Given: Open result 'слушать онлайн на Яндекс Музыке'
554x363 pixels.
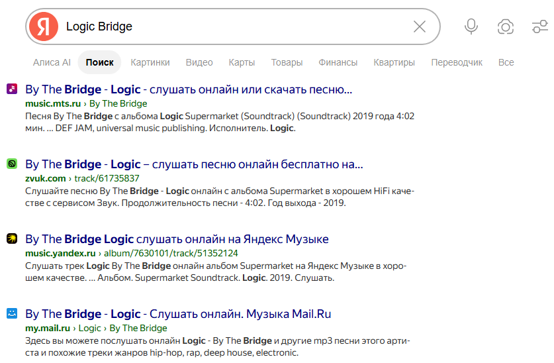Looking at the screenshot, I should click(x=177, y=239).
